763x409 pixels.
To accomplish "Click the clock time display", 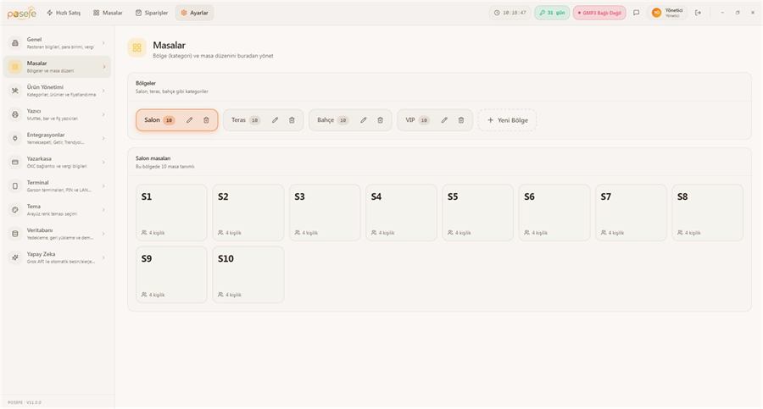I will (x=510, y=13).
